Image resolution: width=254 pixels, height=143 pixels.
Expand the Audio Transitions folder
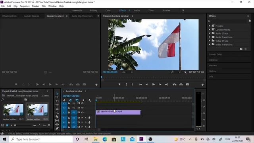209,37
